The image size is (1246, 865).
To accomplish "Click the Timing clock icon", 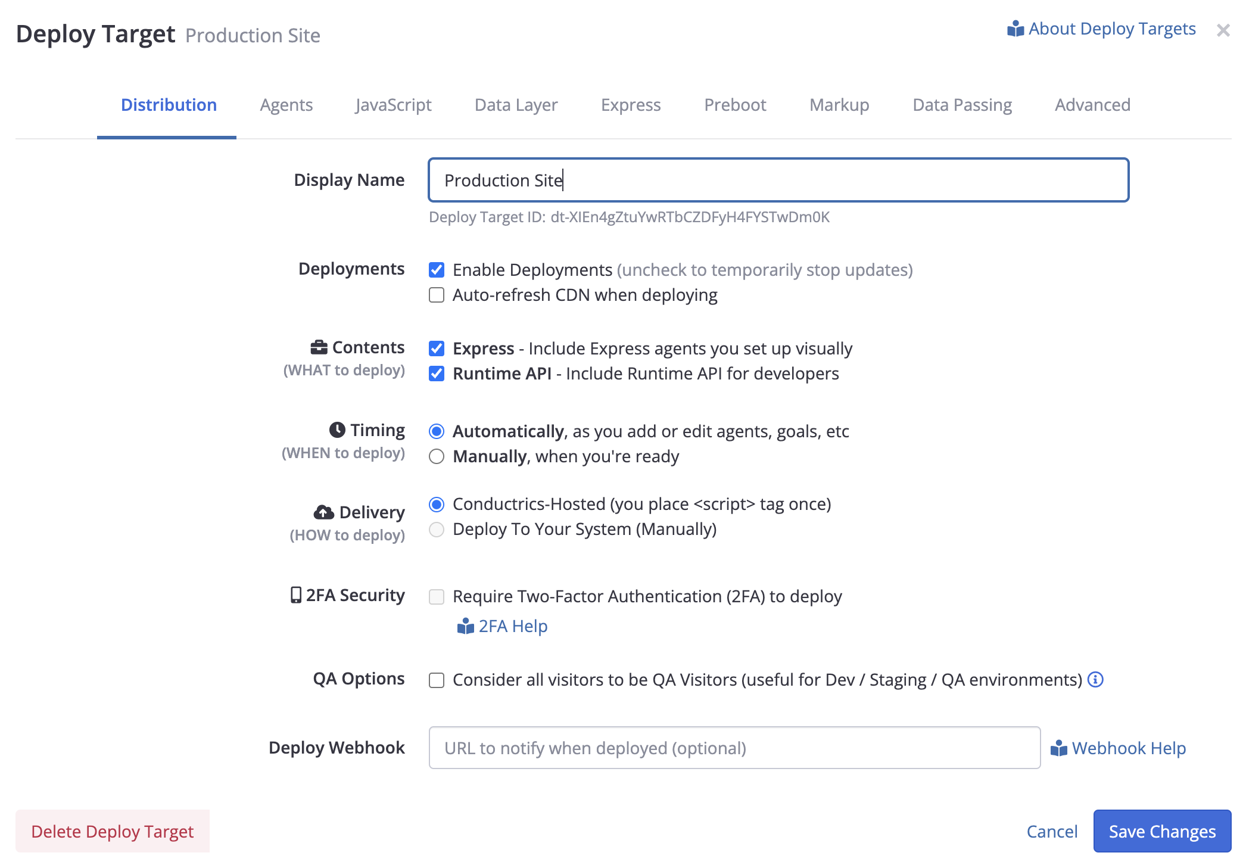I will 337,430.
